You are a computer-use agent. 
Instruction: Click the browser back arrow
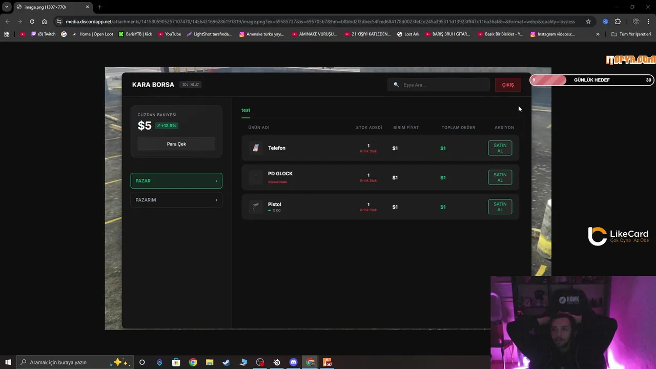tap(7, 22)
